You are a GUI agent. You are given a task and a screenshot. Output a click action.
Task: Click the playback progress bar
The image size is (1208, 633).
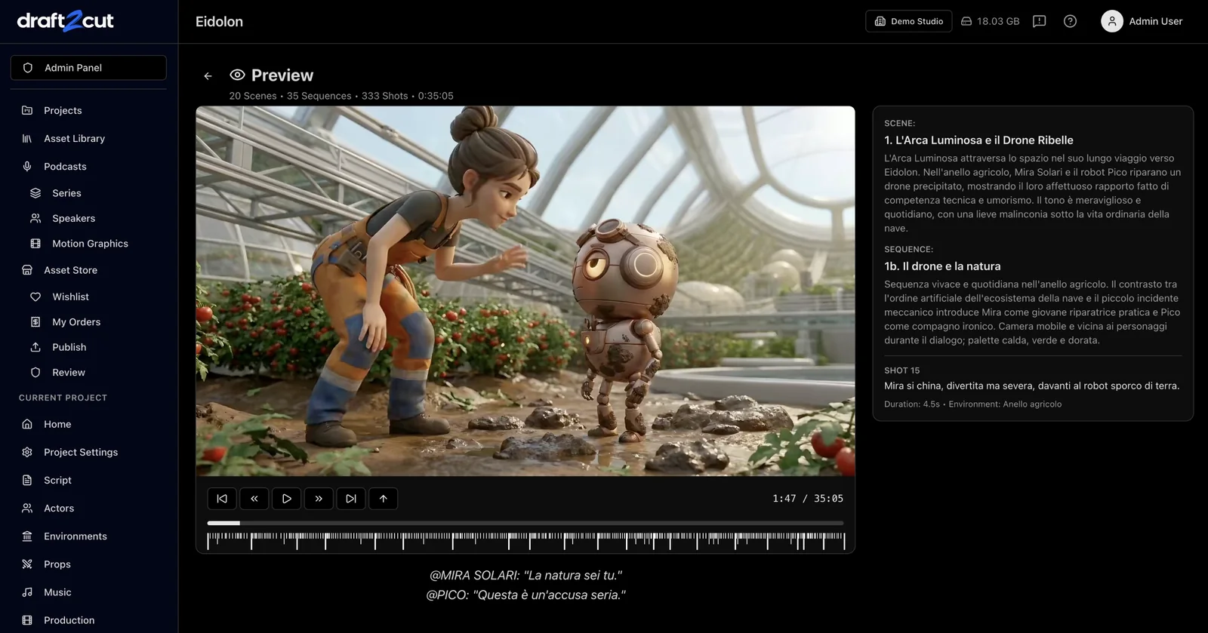click(525, 523)
